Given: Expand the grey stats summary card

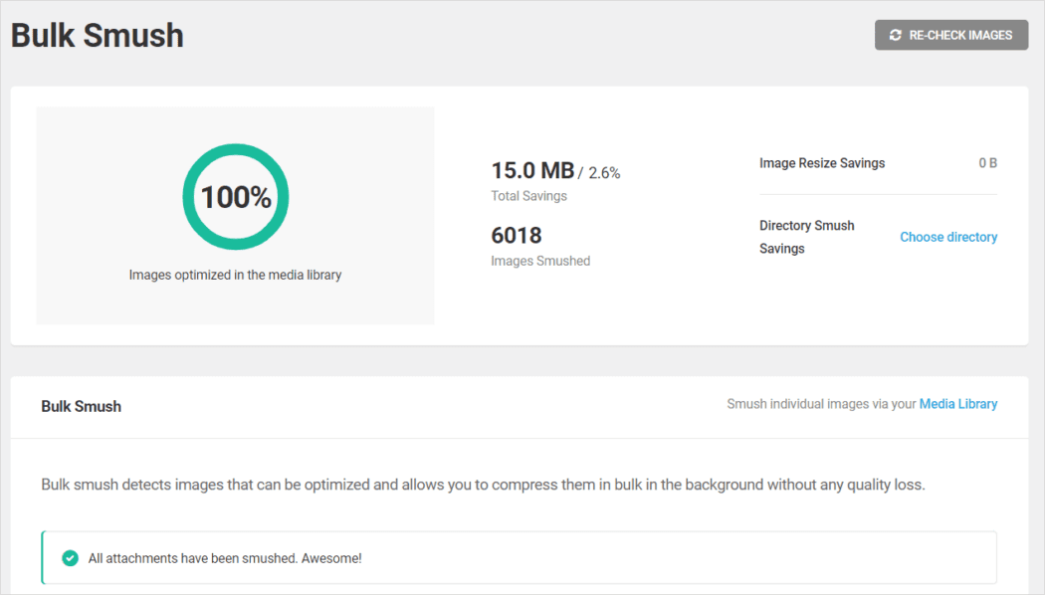Looking at the screenshot, I should pos(235,215).
